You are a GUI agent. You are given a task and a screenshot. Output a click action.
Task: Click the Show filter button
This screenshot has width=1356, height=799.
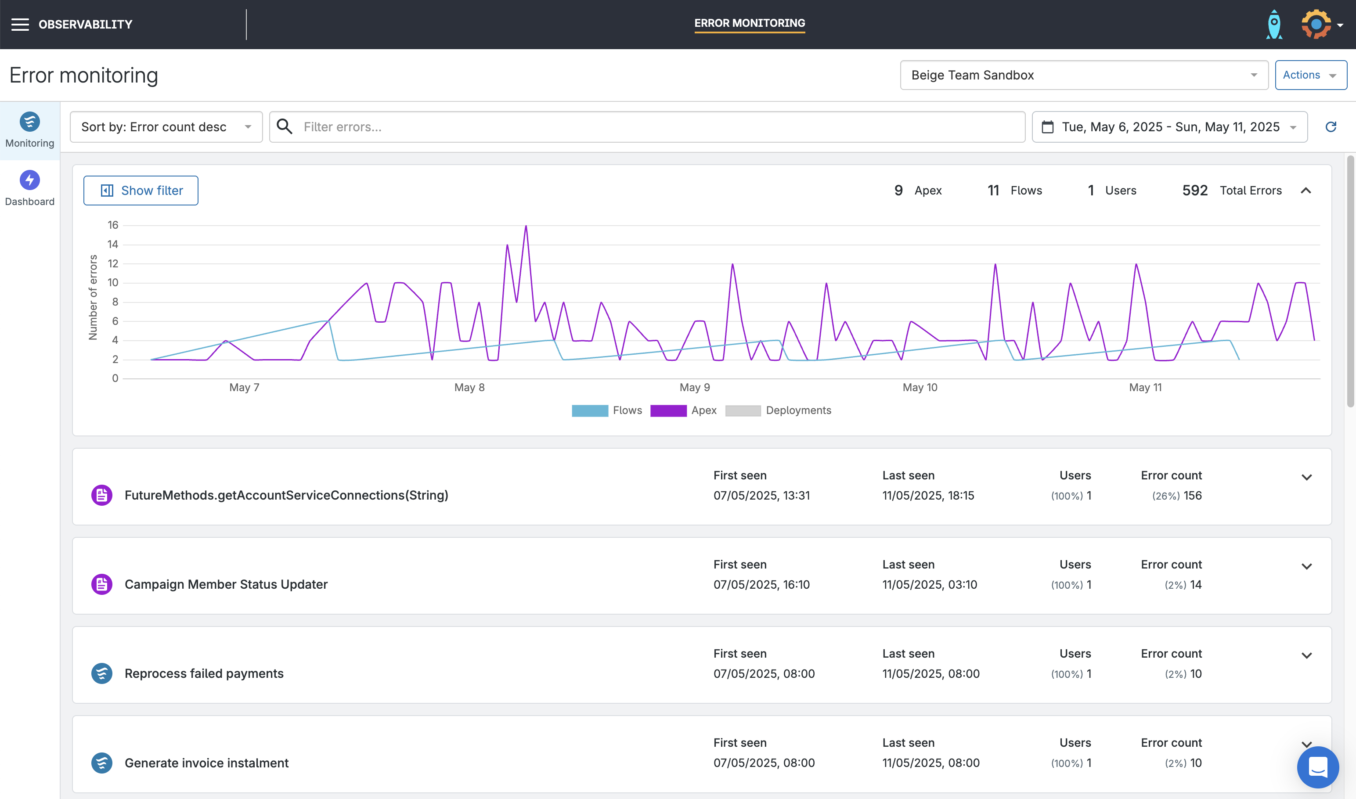[x=141, y=191]
